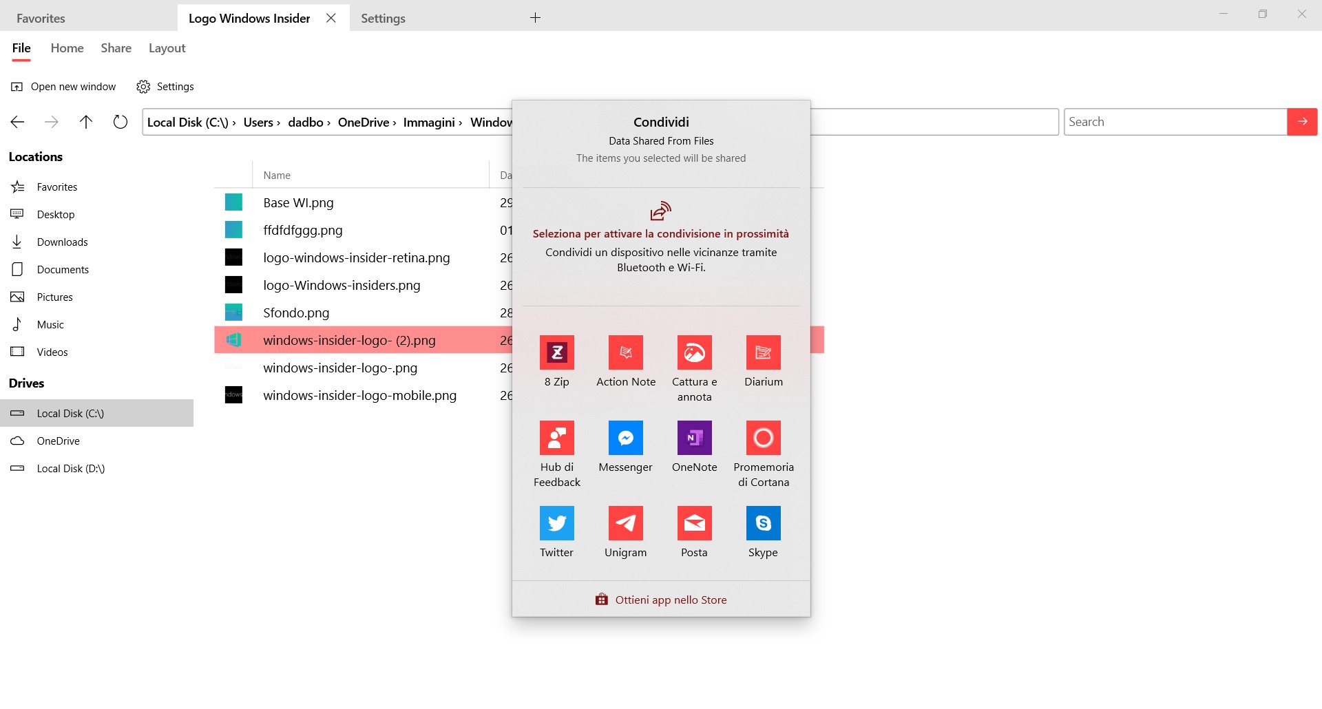Screen dimensions: 1322x709
Task: Close the Logo Windows Insider tab
Action: 330,18
